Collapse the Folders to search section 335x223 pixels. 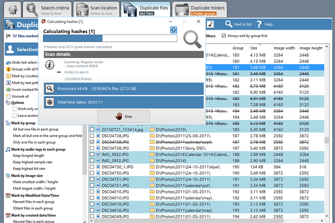point(59,72)
